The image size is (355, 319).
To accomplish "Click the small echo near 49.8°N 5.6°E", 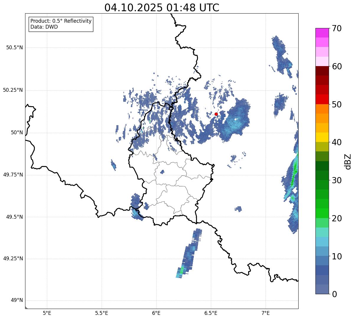I will 113,165.
